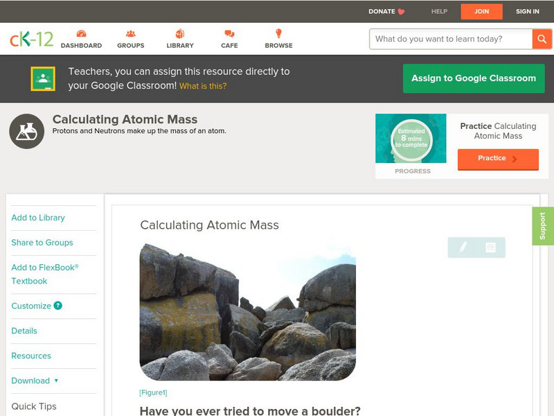Viewport: 554px width, 416px height.
Task: Open the Browse lightbulb icon
Action: (x=278, y=32)
